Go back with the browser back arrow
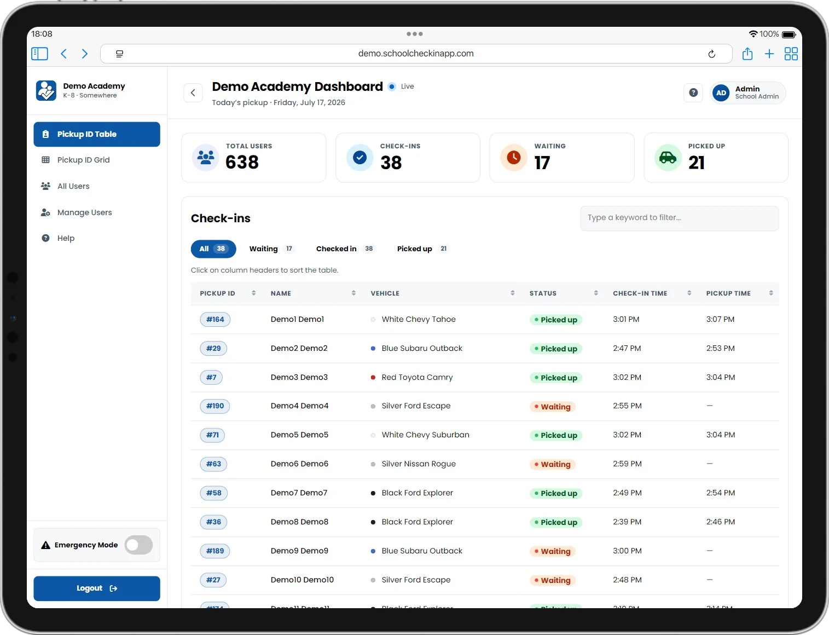The height and width of the screenshot is (635, 829). (63, 54)
